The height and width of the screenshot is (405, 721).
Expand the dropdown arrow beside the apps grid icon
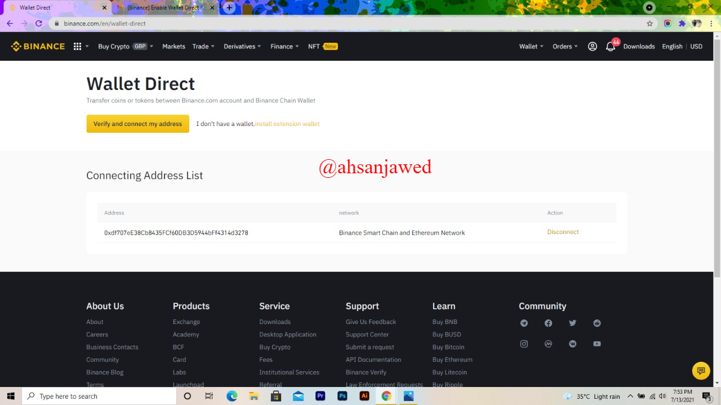tap(87, 46)
